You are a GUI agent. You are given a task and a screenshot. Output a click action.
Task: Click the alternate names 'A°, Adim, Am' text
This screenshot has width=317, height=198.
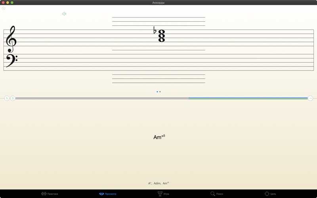[158, 183]
